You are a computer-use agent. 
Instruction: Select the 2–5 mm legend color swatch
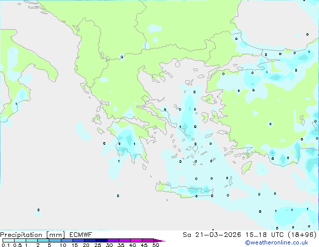tap(43, 240)
